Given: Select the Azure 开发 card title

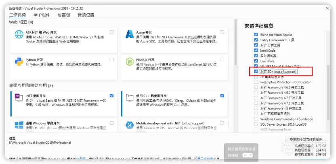Looking at the screenshot, I should (144, 32).
